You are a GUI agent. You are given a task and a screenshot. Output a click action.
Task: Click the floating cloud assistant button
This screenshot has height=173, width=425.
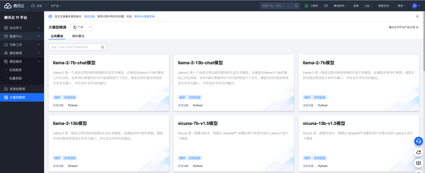tap(418, 153)
